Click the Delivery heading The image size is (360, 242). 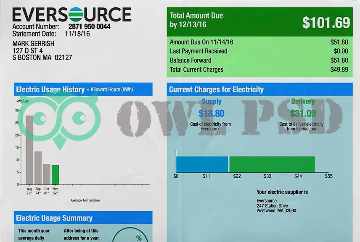(303, 101)
